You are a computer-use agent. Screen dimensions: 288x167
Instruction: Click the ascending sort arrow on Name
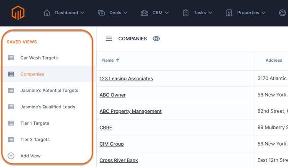click(x=118, y=60)
